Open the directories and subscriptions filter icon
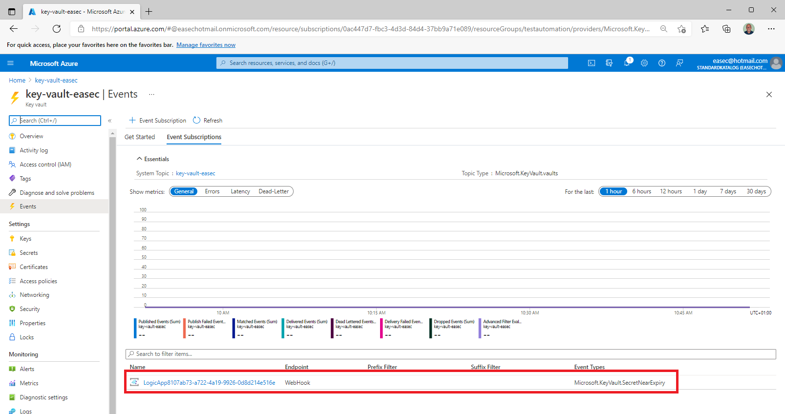The height and width of the screenshot is (414, 785). click(609, 63)
